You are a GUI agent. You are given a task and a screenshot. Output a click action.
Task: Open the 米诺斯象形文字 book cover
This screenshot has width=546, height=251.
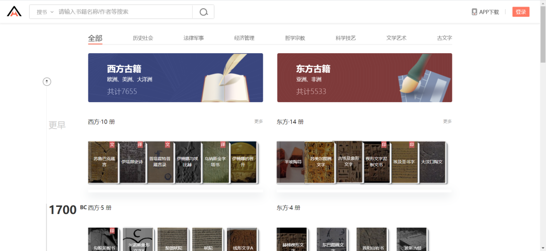pos(138,239)
